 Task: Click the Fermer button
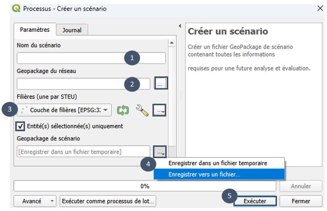tap(301, 201)
